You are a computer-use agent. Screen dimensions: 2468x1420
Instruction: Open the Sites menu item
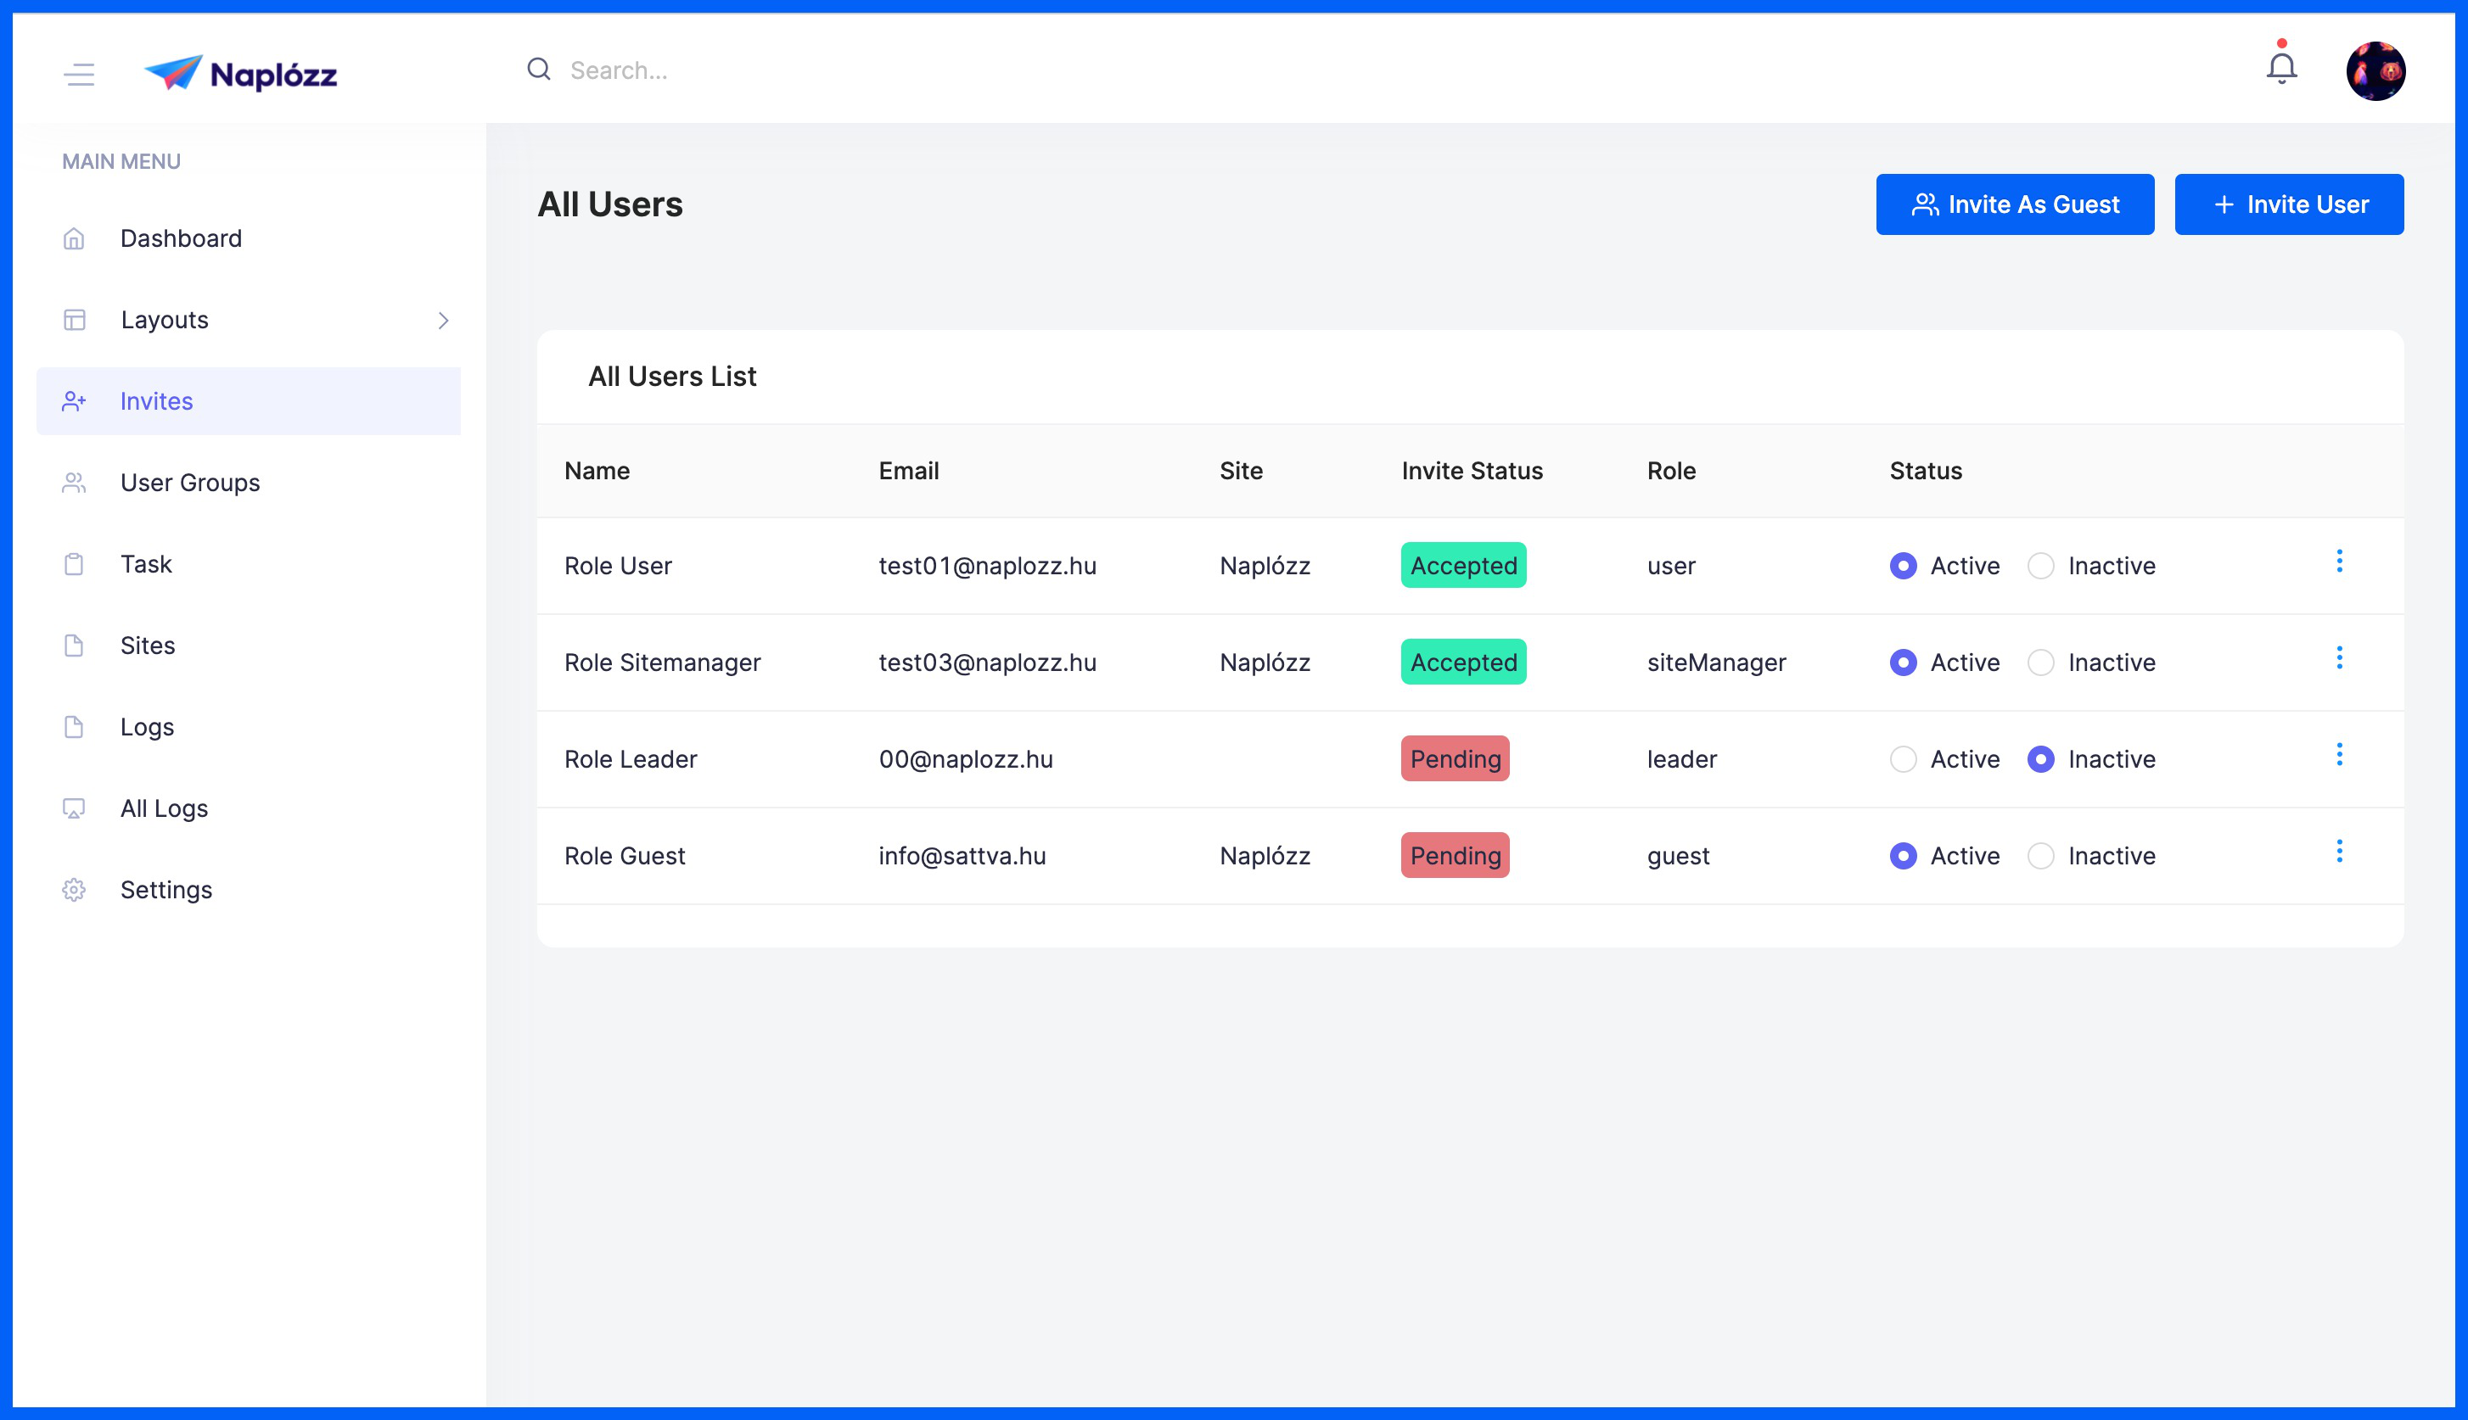click(x=148, y=646)
